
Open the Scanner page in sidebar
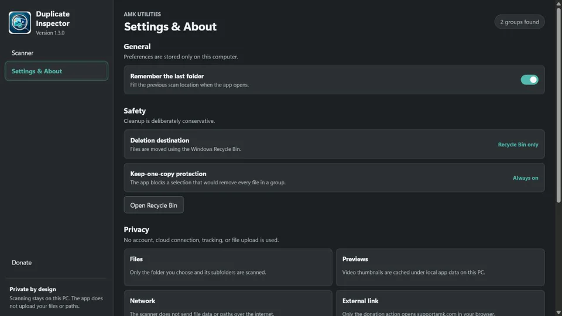pyautogui.click(x=22, y=53)
